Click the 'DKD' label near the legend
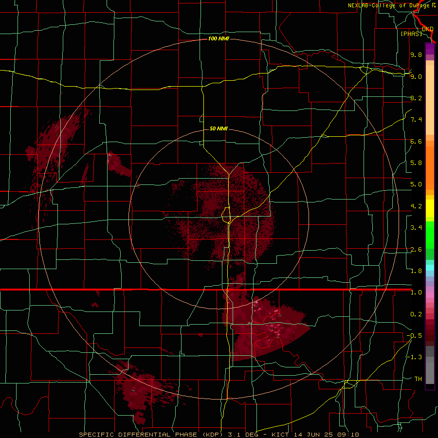 click(428, 29)
